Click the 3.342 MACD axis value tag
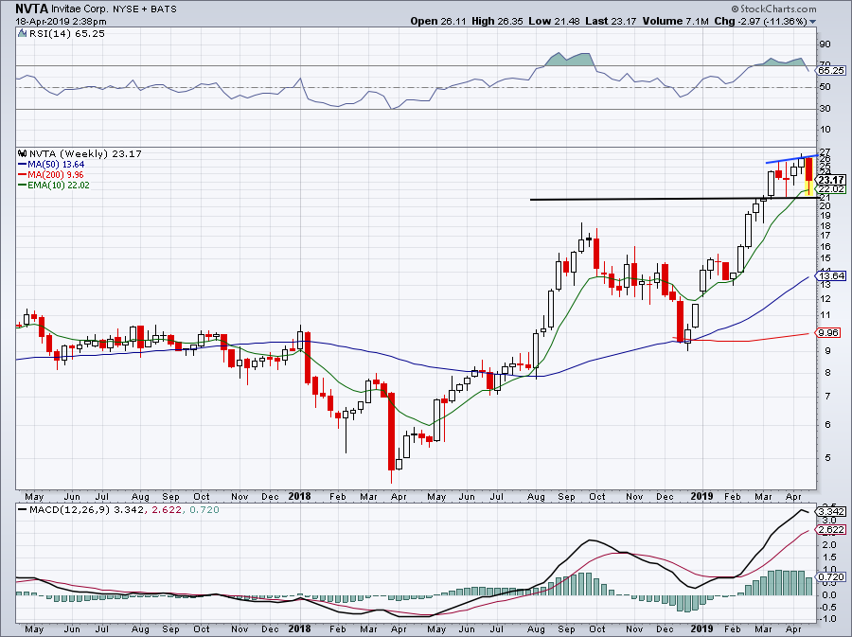This screenshot has width=852, height=637. tap(832, 511)
